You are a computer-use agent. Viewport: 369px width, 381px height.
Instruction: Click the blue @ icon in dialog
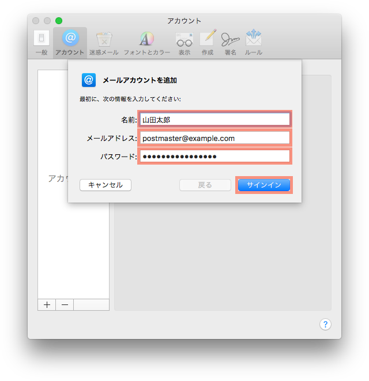pos(89,80)
